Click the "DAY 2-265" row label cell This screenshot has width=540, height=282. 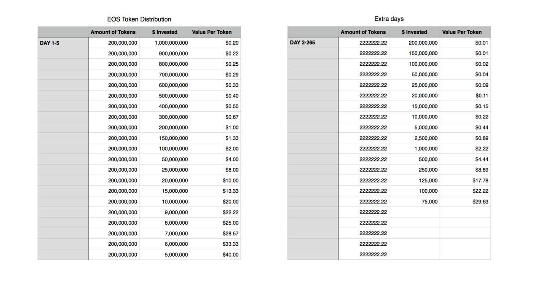[x=313, y=43]
